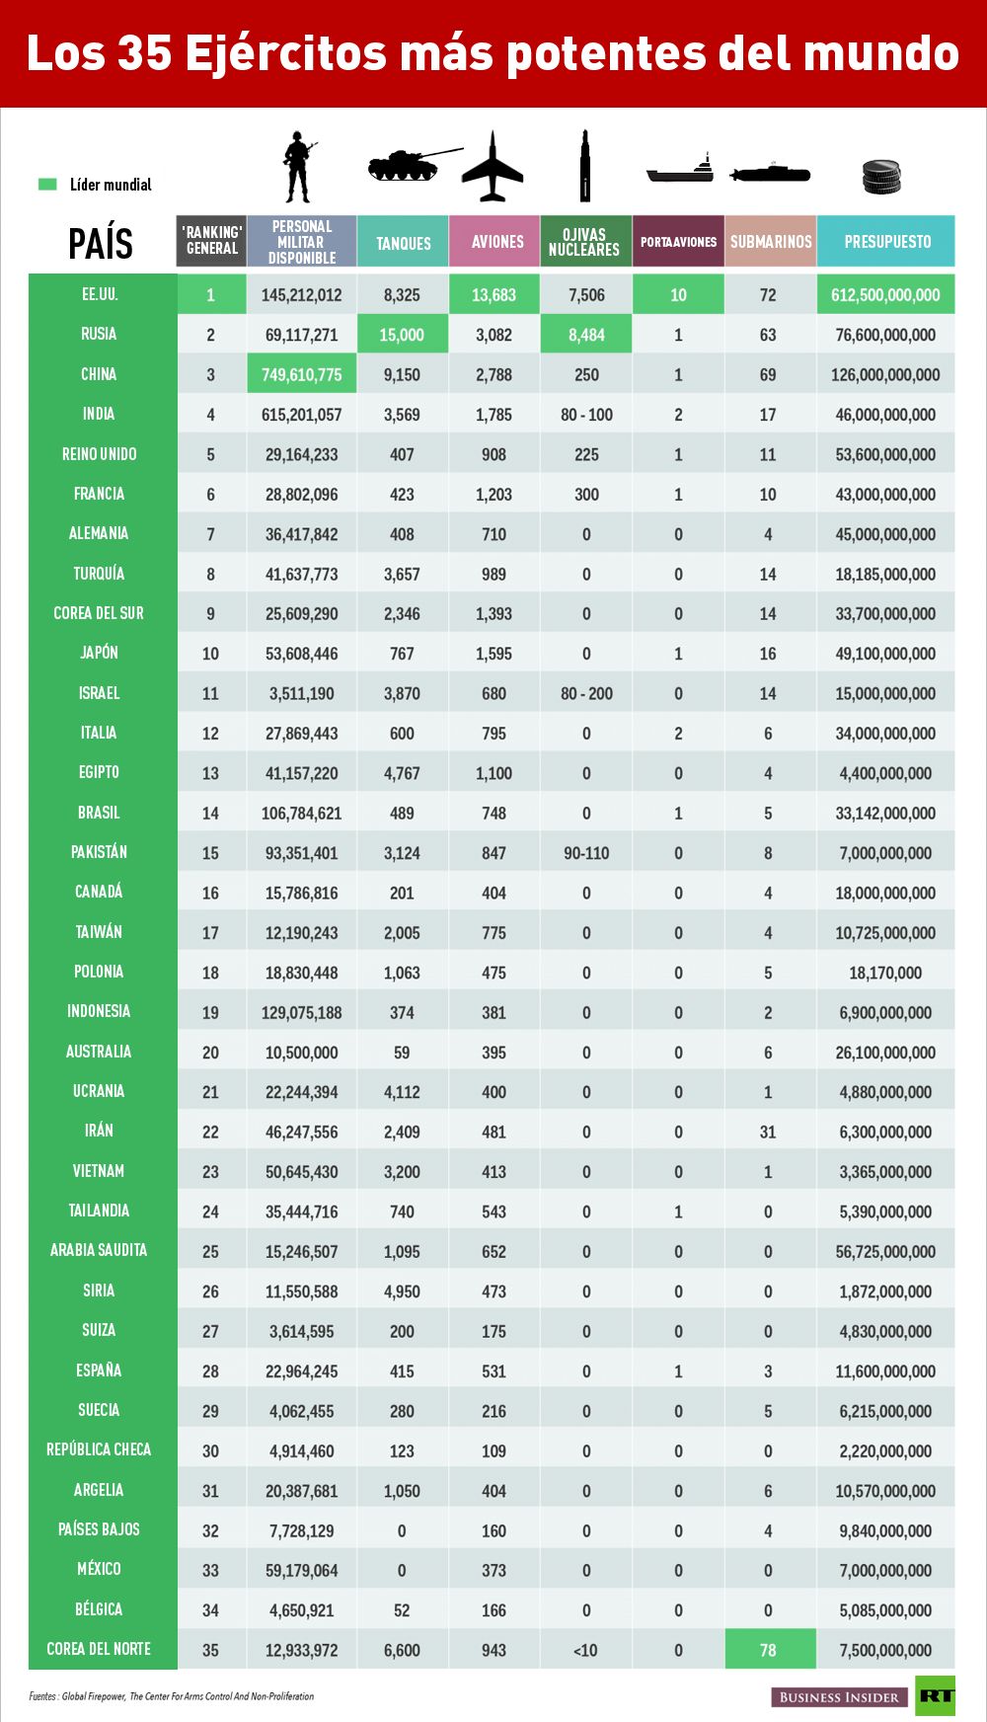Click the Business Insider logo
The width and height of the screenshot is (987, 1722).
pyautogui.click(x=839, y=1697)
